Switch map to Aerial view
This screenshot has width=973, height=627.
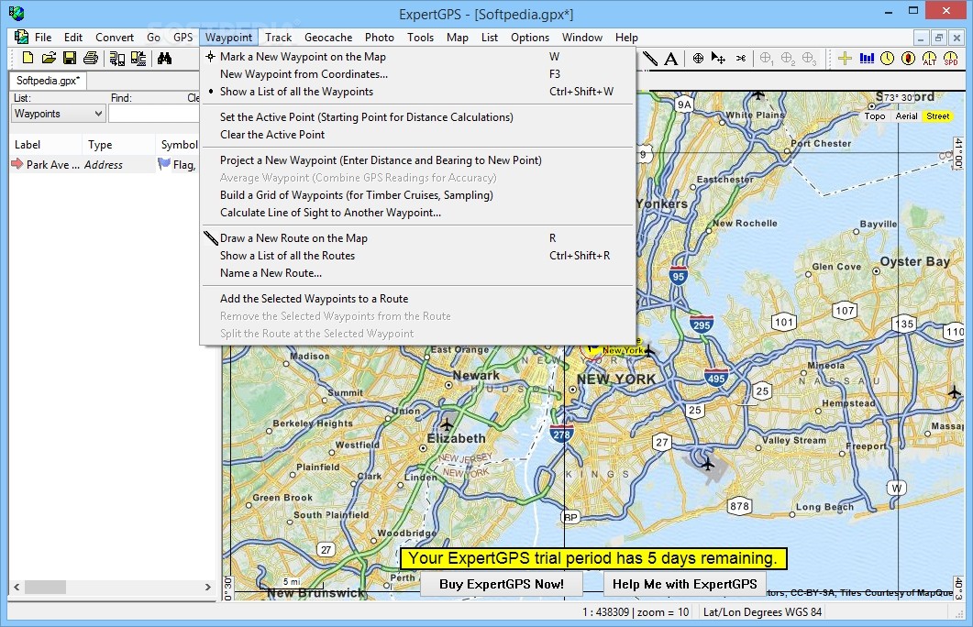click(906, 116)
